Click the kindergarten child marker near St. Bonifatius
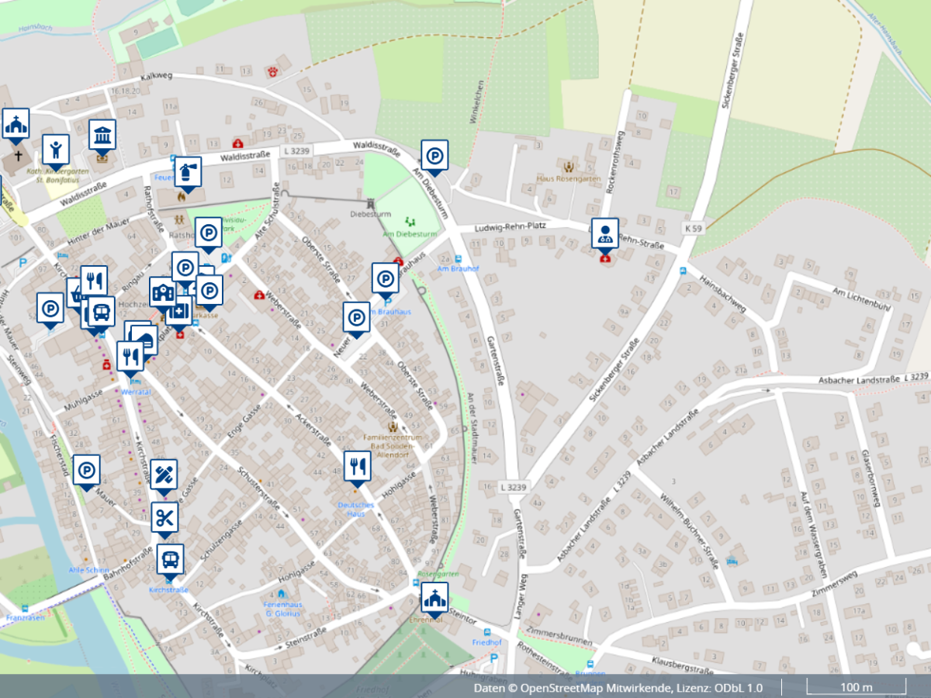The height and width of the screenshot is (698, 931). coord(56,149)
